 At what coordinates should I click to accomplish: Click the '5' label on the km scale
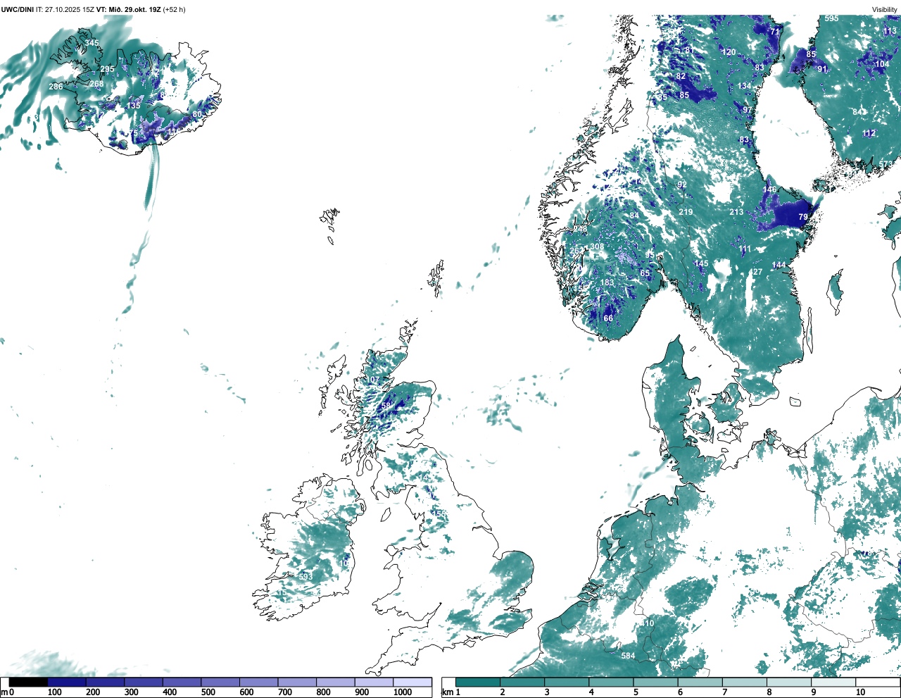636,692
